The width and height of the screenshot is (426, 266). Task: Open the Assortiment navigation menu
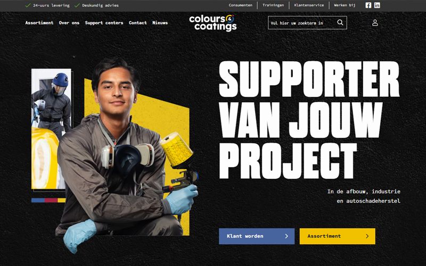39,23
